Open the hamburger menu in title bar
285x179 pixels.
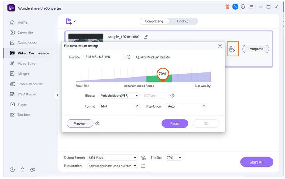tap(252, 7)
